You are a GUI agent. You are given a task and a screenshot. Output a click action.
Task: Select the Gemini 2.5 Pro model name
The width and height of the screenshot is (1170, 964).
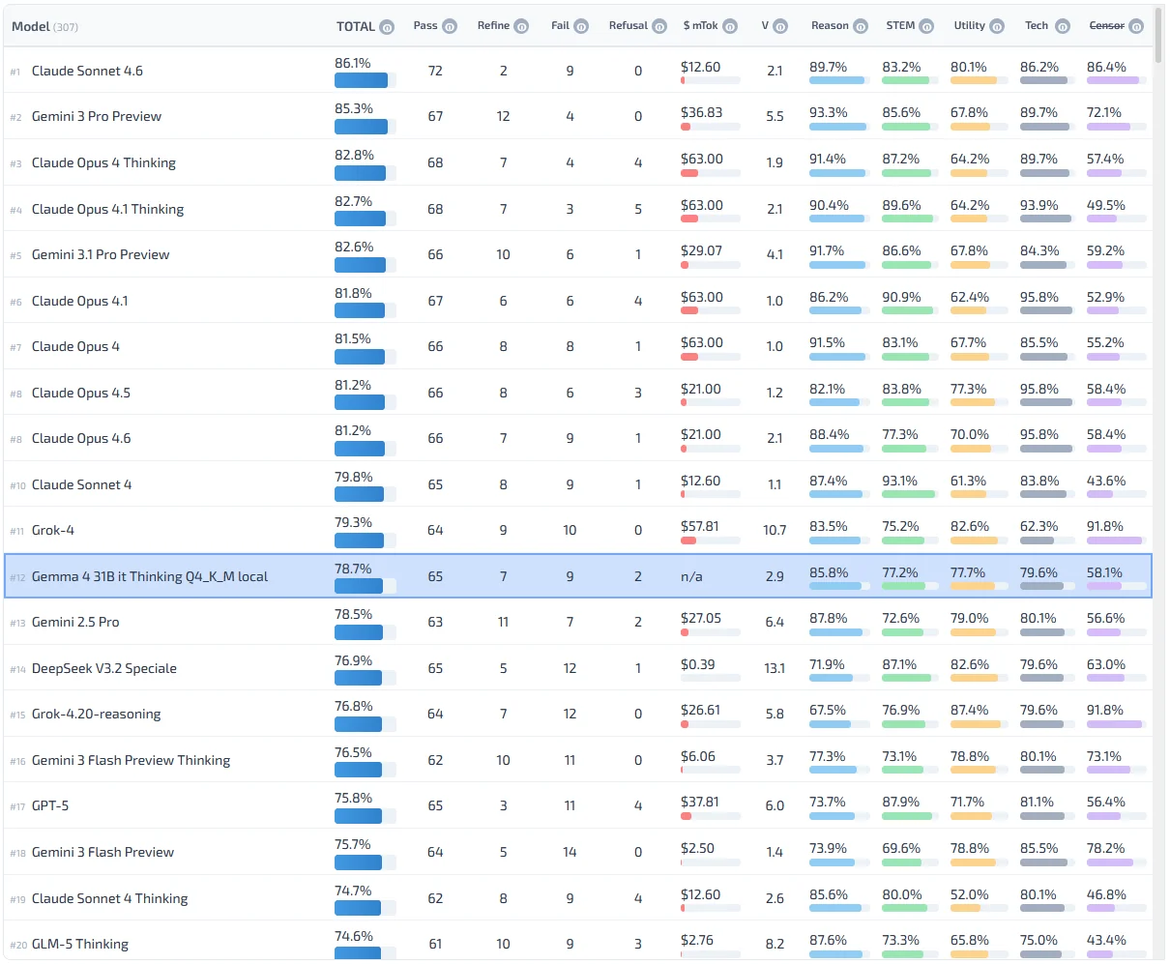[x=75, y=622]
